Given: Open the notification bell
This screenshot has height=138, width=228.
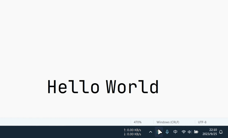Looking at the screenshot, I should (x=221, y=132).
